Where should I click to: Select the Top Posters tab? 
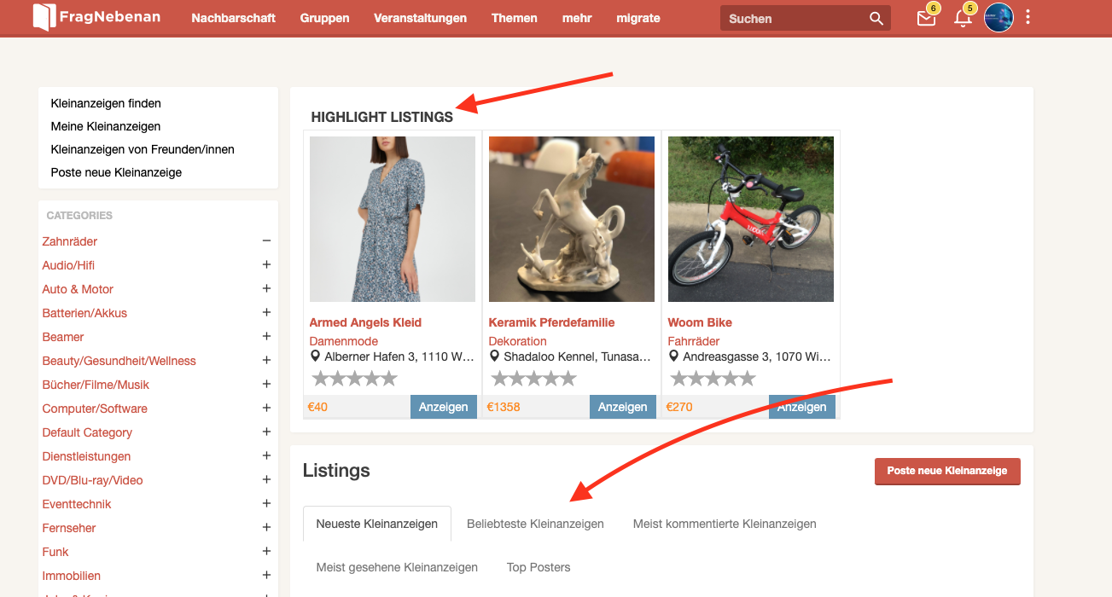[538, 567]
